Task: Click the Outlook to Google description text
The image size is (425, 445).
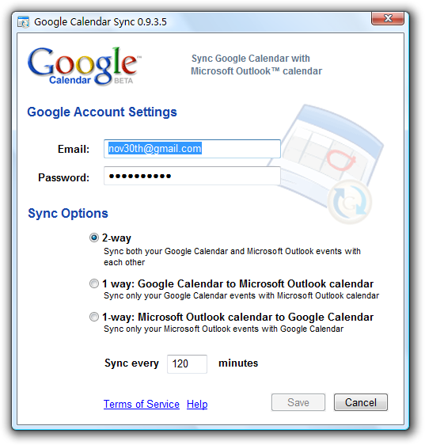Action: click(223, 329)
